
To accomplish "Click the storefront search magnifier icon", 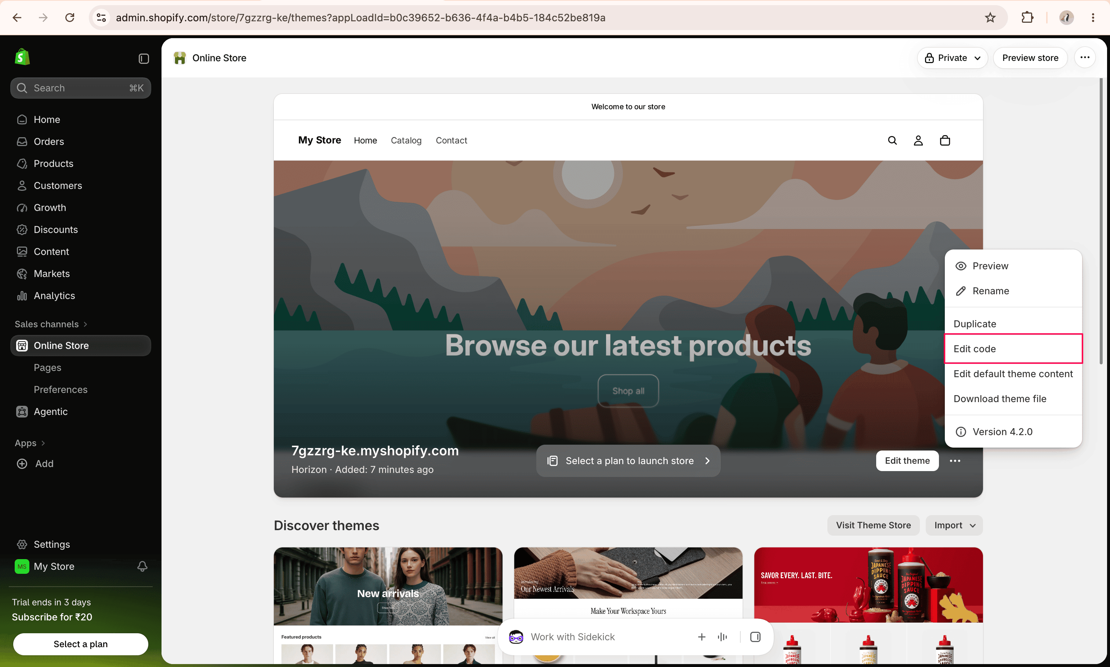I will pyautogui.click(x=892, y=140).
